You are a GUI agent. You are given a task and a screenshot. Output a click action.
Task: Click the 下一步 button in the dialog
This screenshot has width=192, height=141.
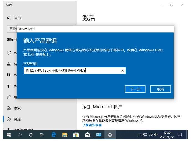[135, 89]
